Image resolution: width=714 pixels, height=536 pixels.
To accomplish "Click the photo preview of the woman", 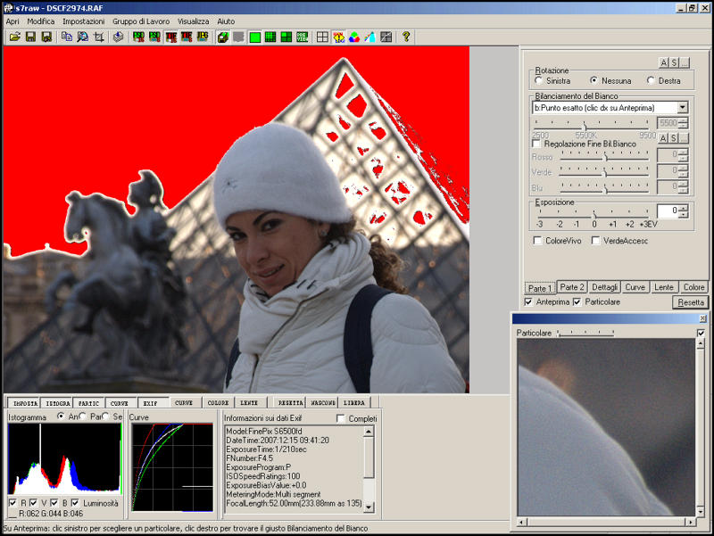I will point(236,219).
